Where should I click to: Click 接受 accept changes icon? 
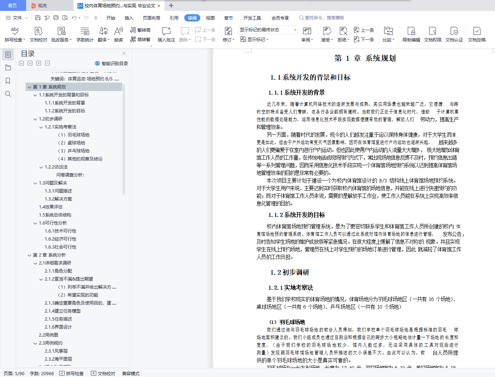coord(327,34)
